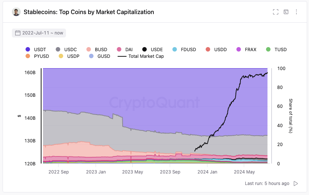The width and height of the screenshot is (309, 195).
Task: Click the chart title text
Action: pyautogui.click(x=89, y=12)
